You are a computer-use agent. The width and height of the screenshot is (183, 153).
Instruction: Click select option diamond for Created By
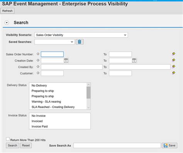[38, 67]
